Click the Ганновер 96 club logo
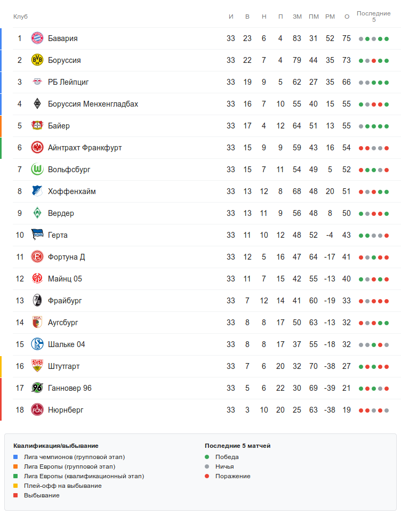 [x=37, y=388]
